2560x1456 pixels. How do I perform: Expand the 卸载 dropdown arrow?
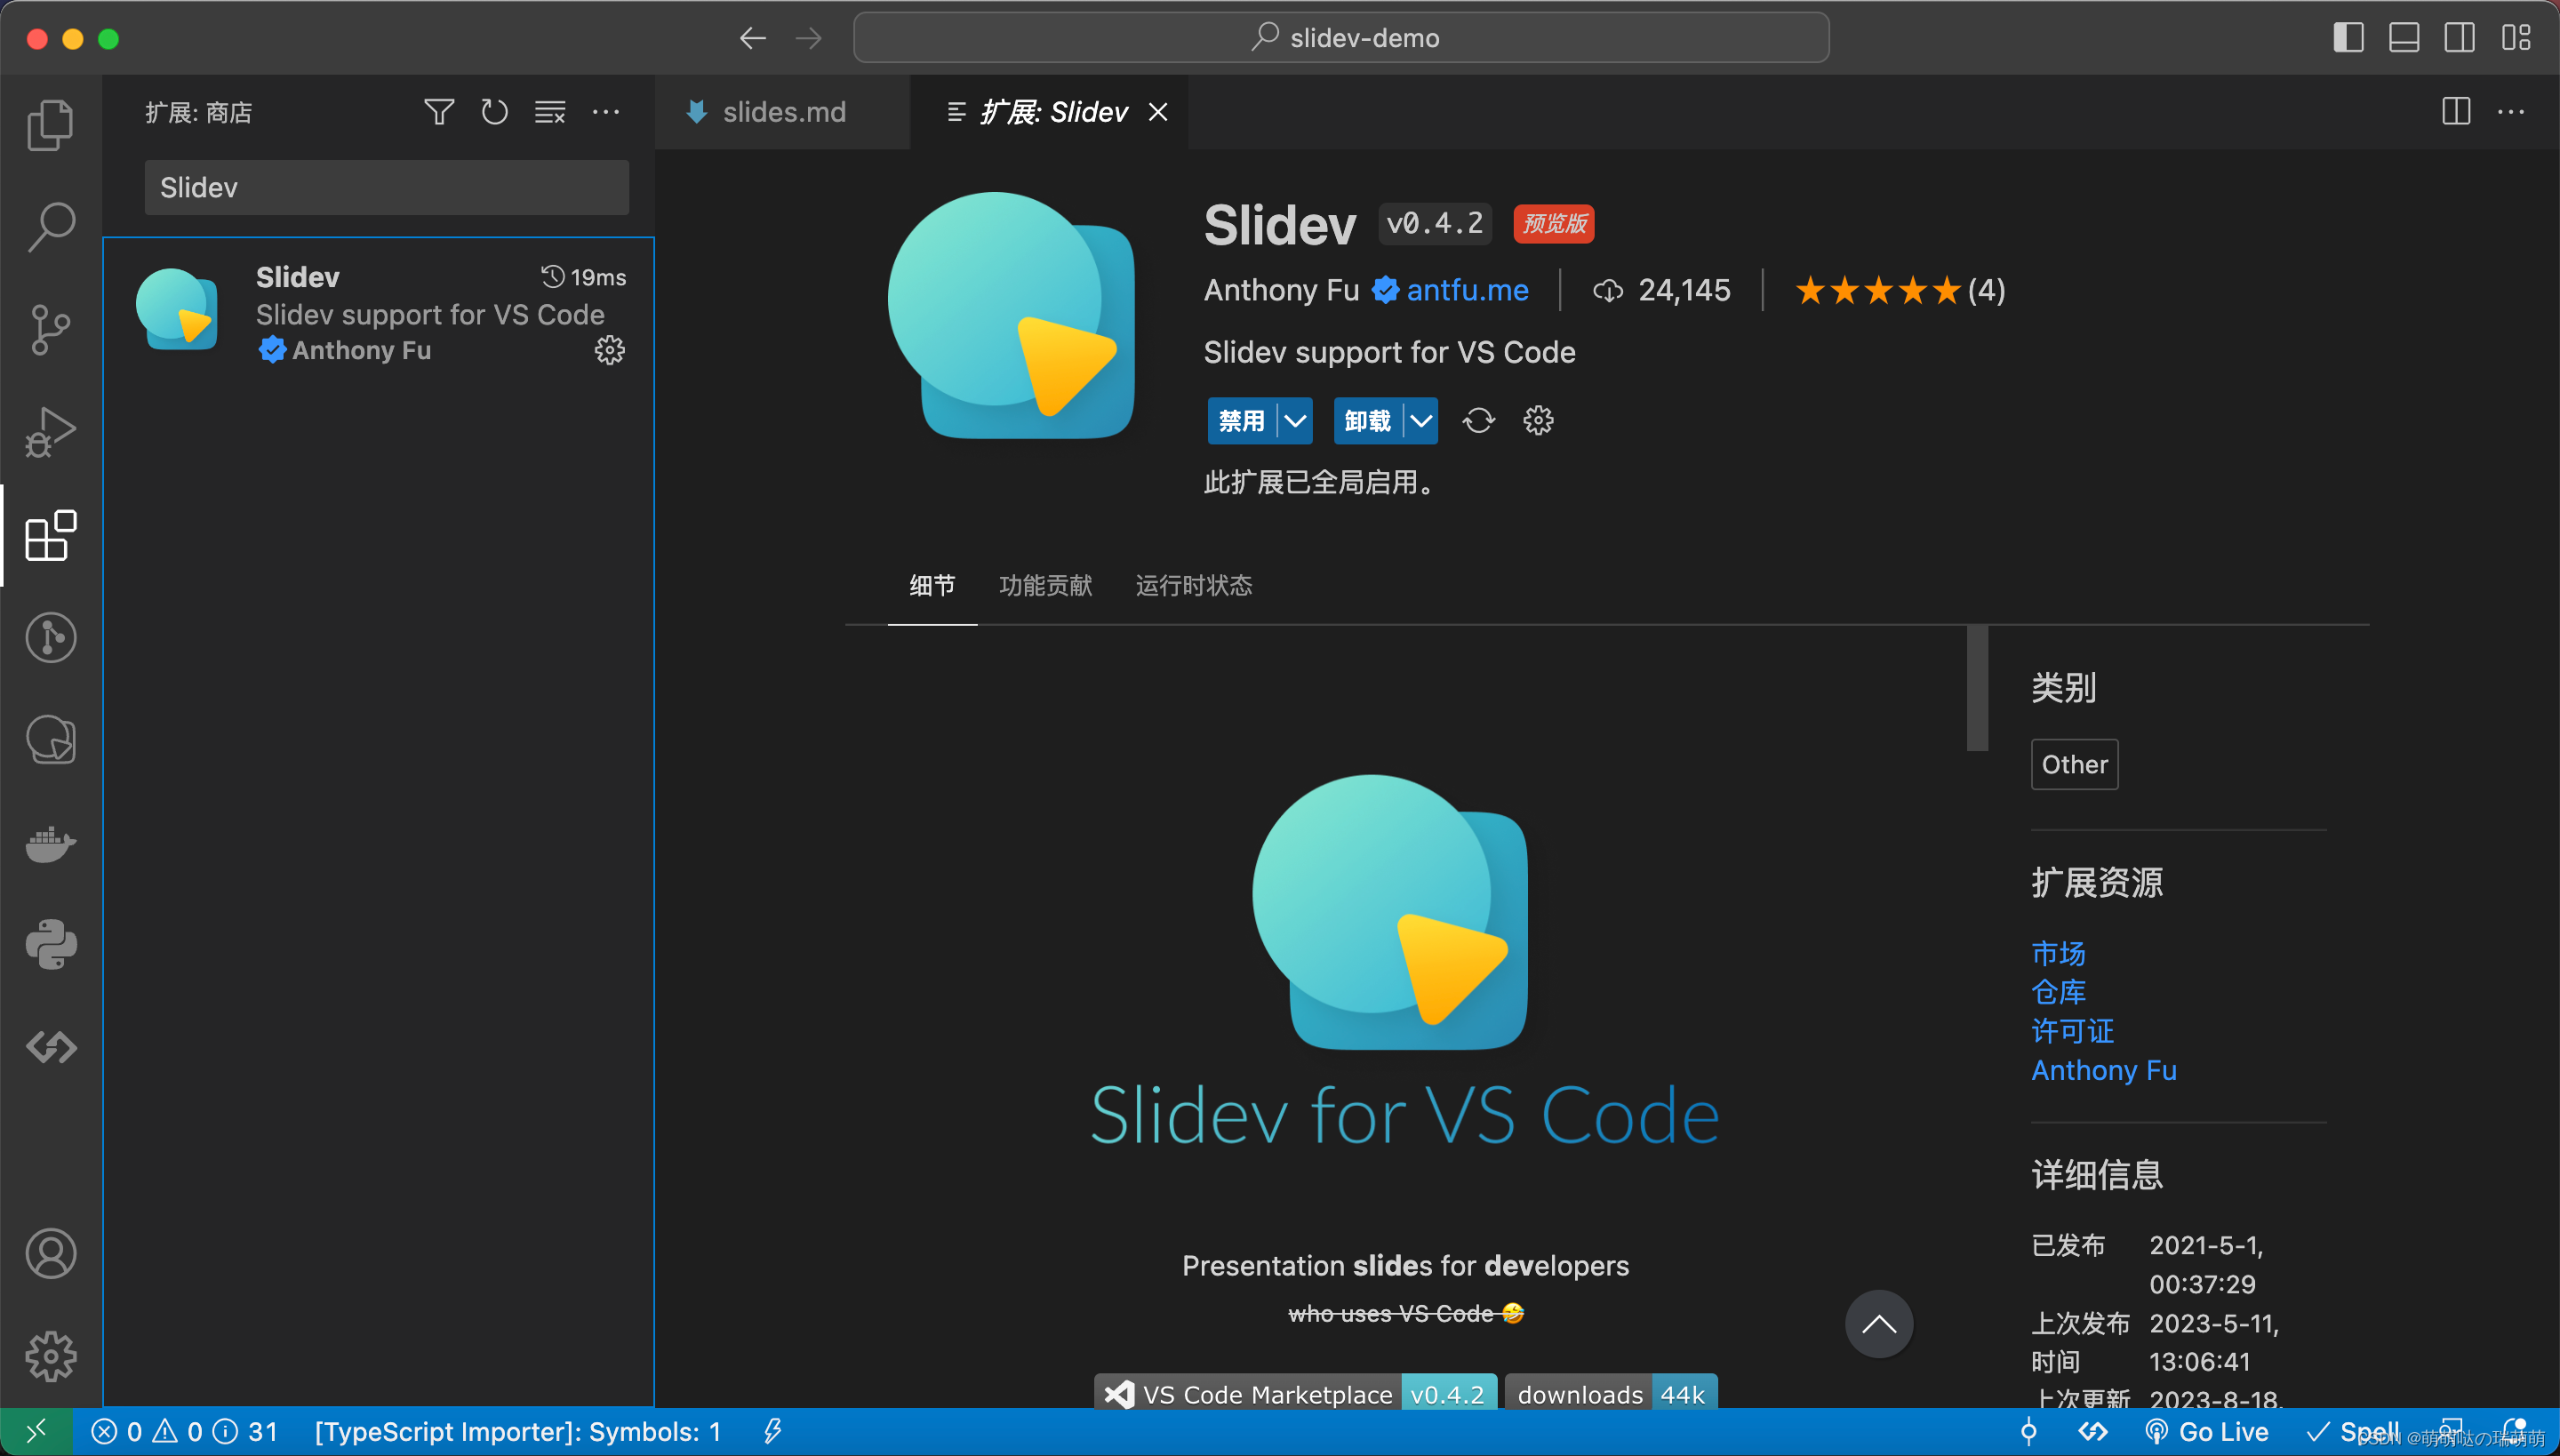[1421, 421]
